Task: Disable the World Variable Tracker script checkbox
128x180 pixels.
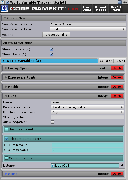Action: (x=8, y=2)
